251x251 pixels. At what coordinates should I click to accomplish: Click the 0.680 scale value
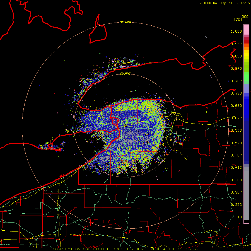(x=236, y=106)
